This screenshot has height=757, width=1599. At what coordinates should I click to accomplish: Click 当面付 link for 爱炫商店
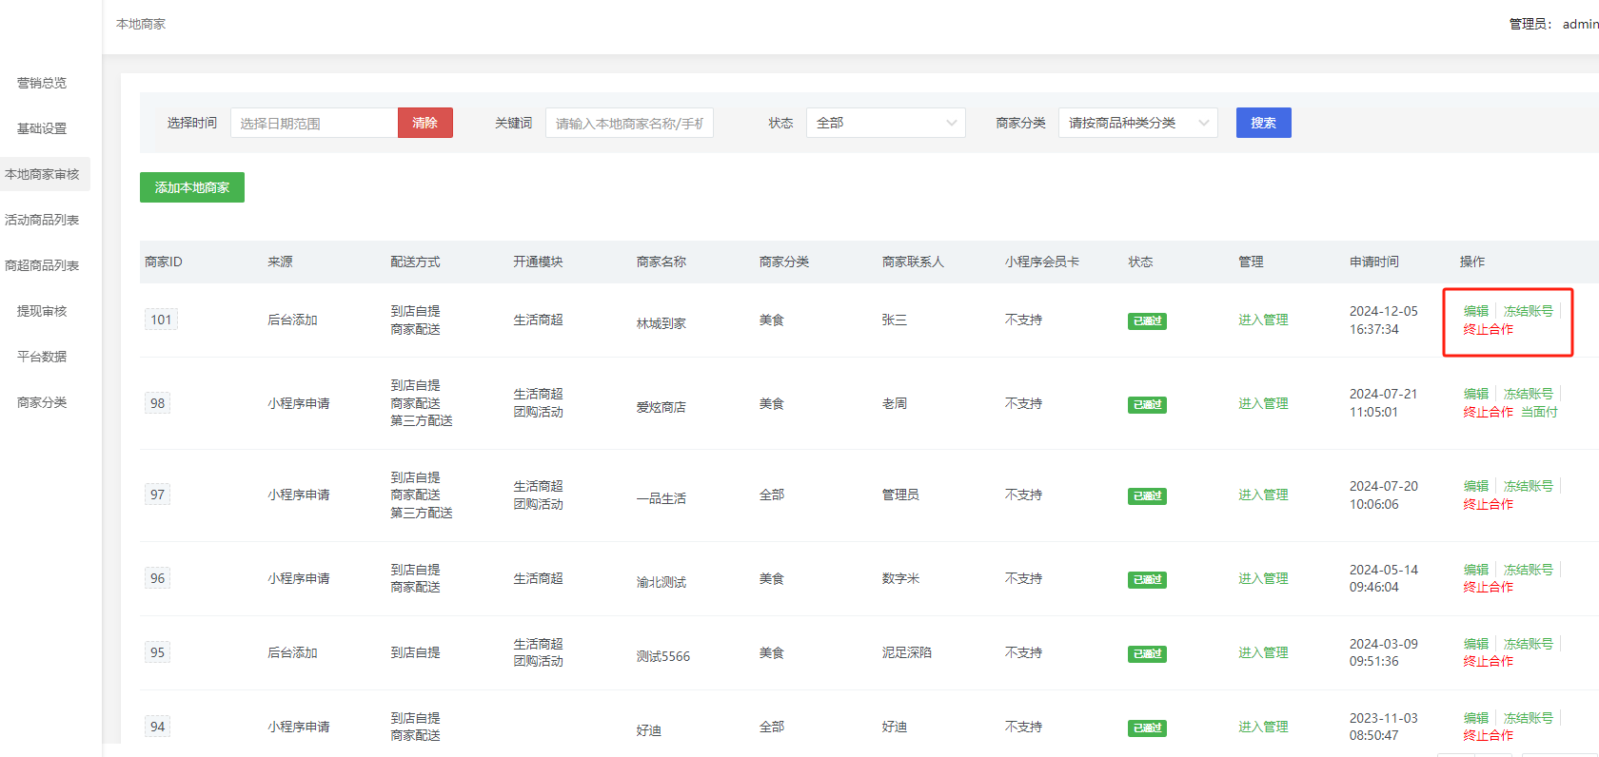[x=1539, y=412]
